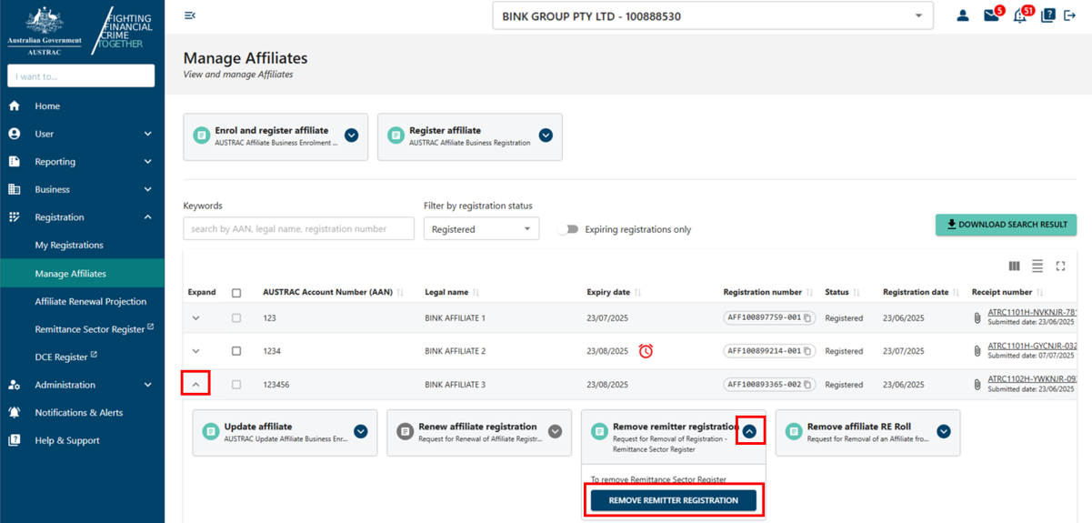
Task: Copy registration number AFF100899214-001
Action: 807,351
